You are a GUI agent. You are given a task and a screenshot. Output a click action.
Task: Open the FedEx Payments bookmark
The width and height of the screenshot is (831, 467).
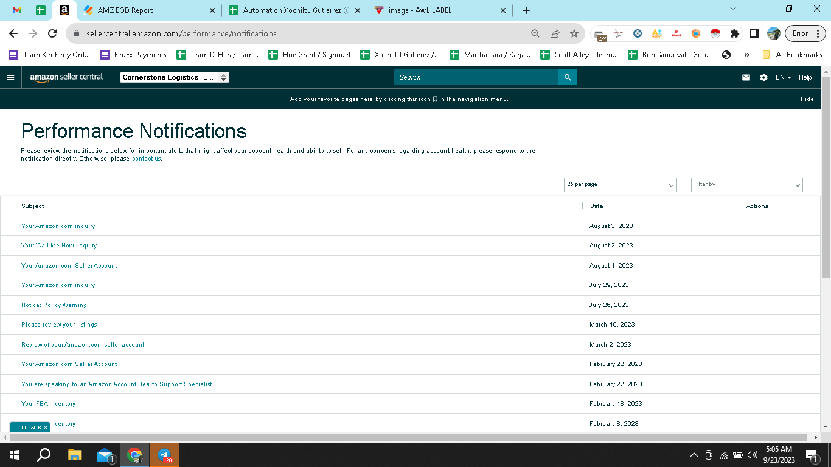(133, 54)
